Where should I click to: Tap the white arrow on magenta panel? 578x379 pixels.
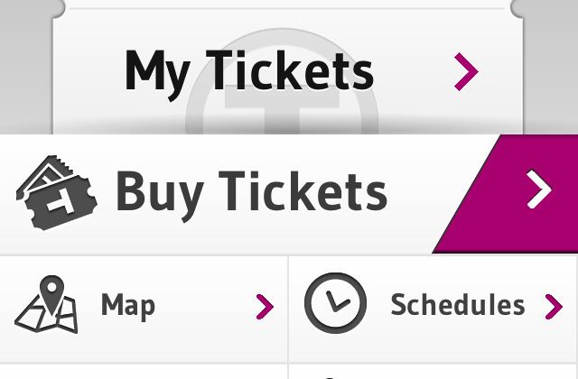click(x=539, y=189)
